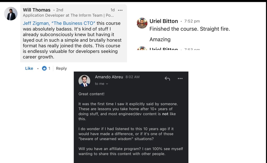Open the email's three-dot more menu
Viewport: 267px width, 163px height.
tap(180, 79)
